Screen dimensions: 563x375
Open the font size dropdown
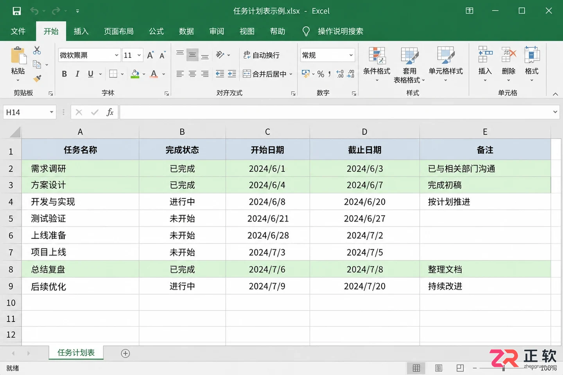pyautogui.click(x=139, y=55)
